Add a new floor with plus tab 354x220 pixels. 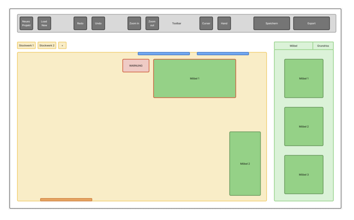[62, 45]
